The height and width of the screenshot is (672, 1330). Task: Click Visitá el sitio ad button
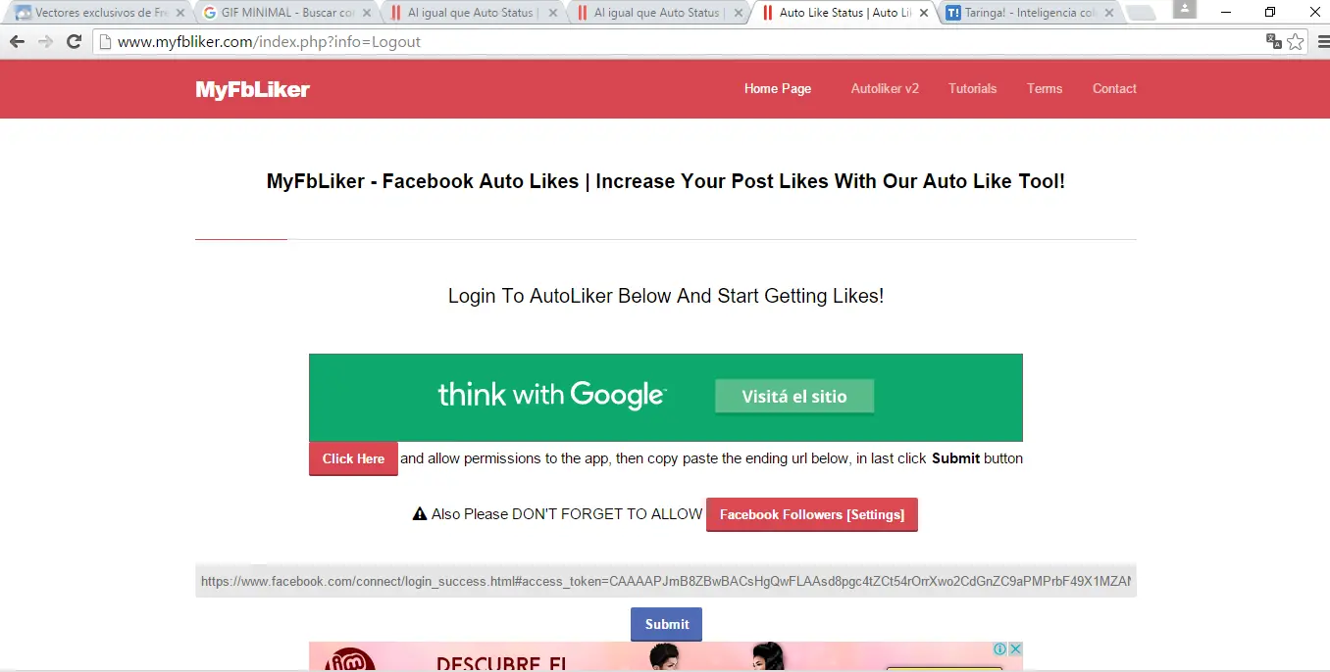click(x=794, y=397)
